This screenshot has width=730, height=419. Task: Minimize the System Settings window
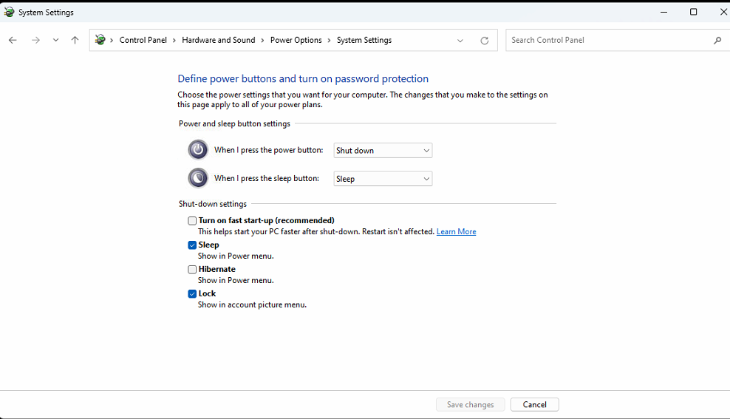point(664,12)
